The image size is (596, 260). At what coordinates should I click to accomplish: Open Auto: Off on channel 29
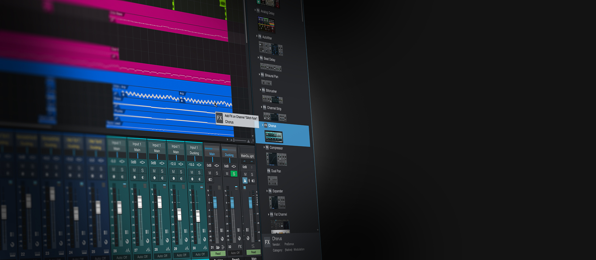[181, 255]
